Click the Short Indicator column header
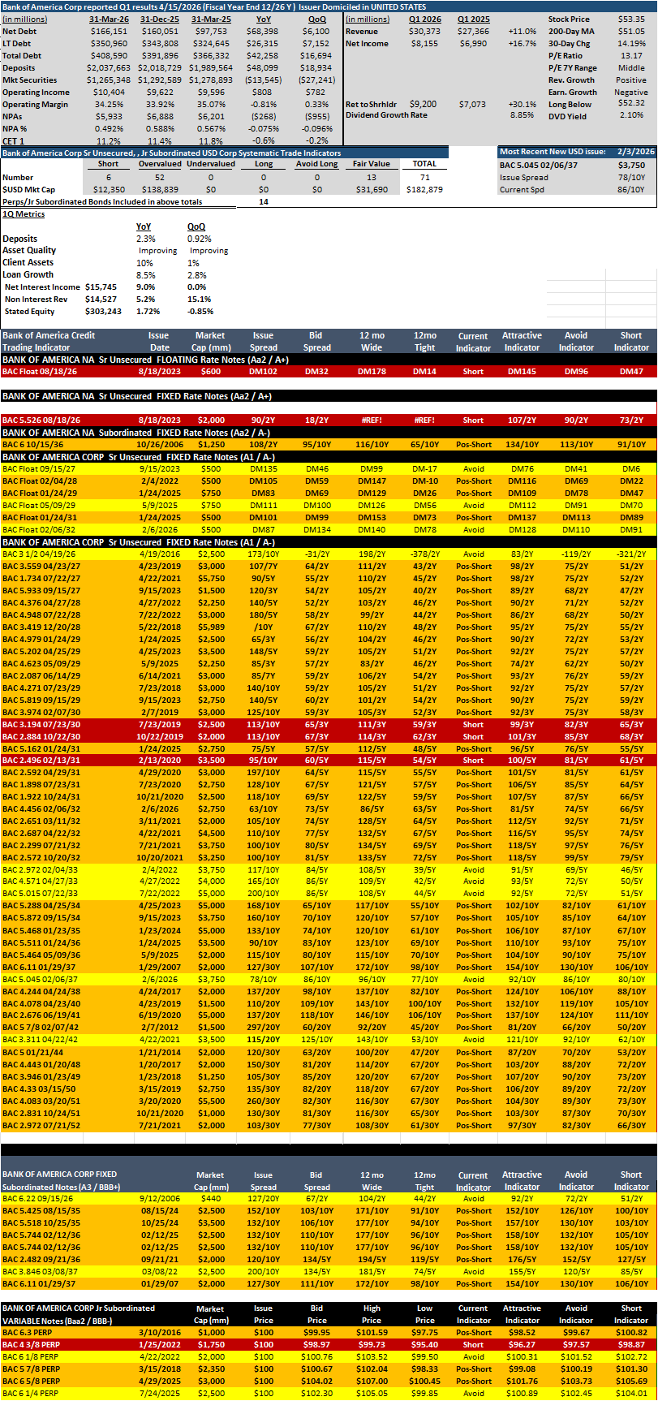This screenshot has width=658, height=1401. tap(631, 341)
